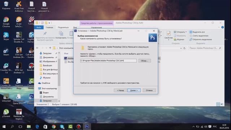
Task: Select the Photoshop installer taskbar icon
Action: coord(87,127)
